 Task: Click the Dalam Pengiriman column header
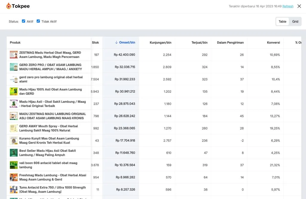(230, 43)
